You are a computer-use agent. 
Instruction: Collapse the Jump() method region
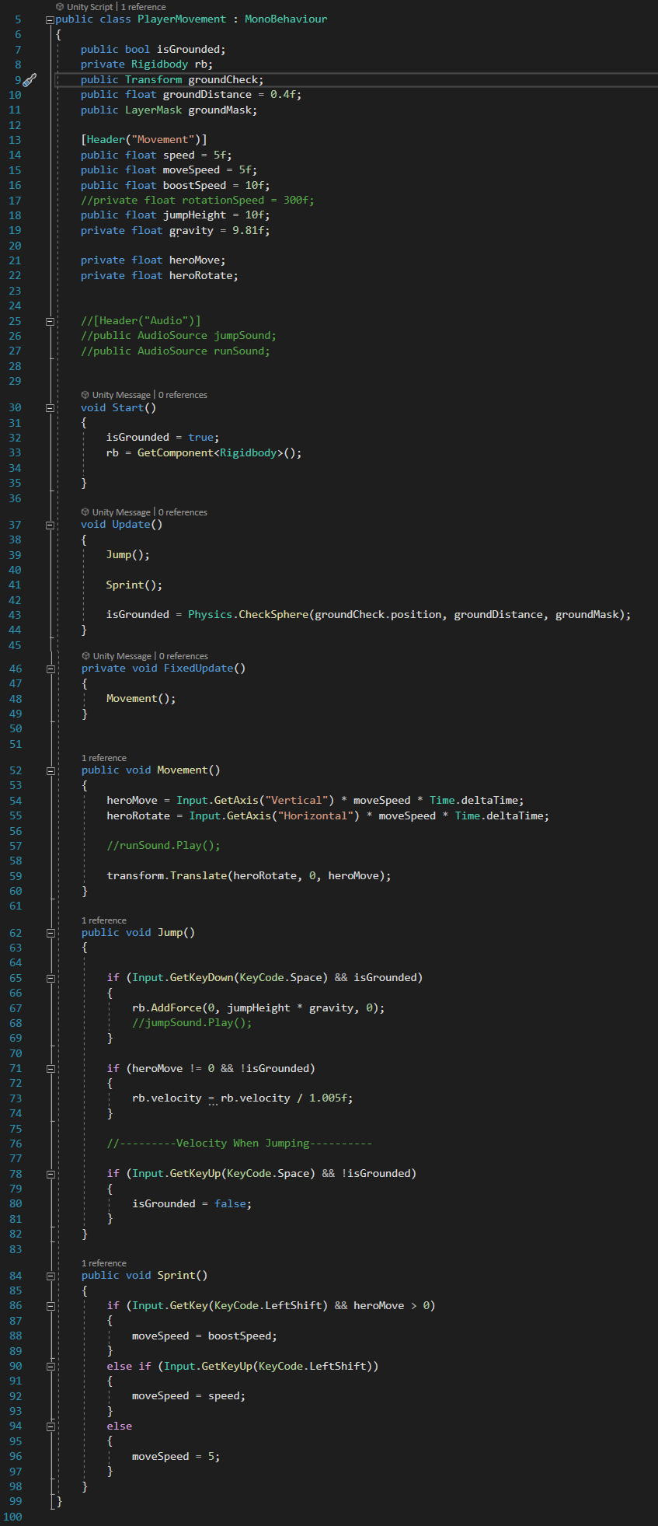(50, 933)
